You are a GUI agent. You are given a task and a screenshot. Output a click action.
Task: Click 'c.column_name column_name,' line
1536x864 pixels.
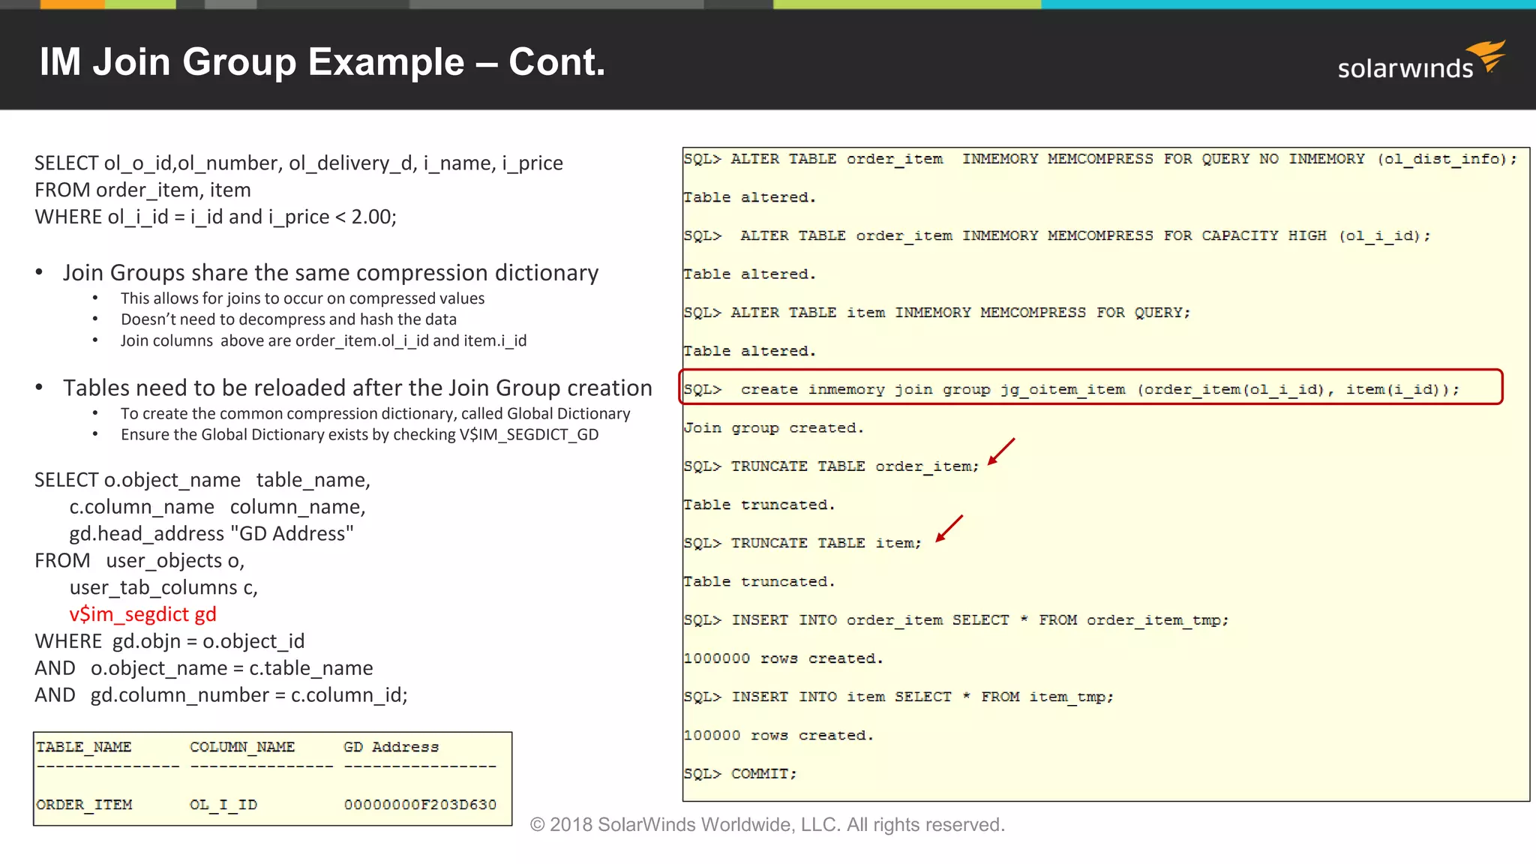tap(217, 507)
